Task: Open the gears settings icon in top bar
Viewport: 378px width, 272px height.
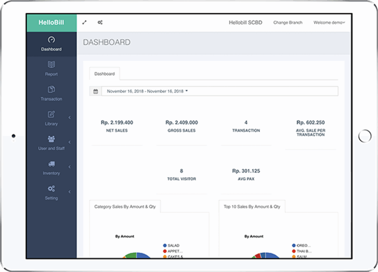Action: (x=100, y=23)
